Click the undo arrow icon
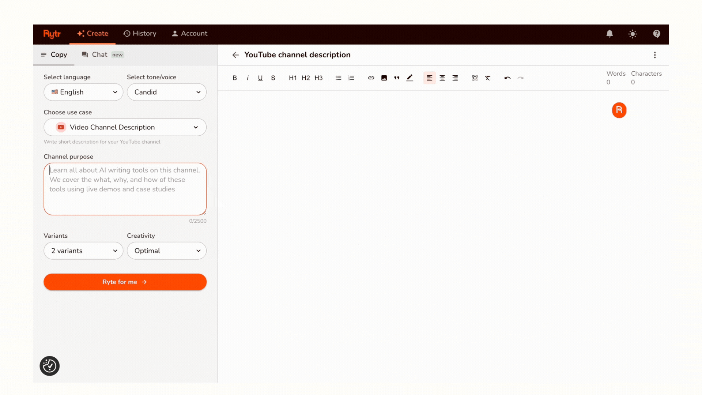 point(507,78)
